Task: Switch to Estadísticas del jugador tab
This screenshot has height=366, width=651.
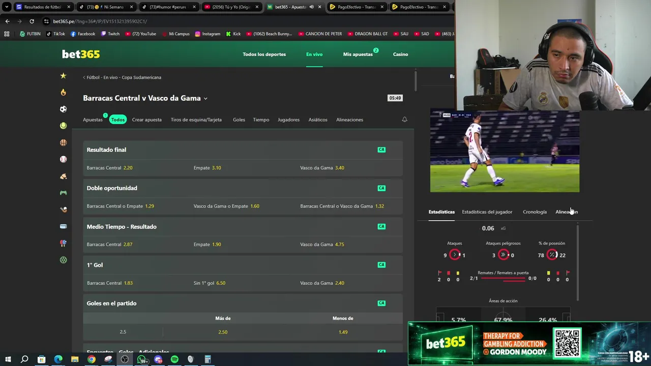Action: [487, 212]
